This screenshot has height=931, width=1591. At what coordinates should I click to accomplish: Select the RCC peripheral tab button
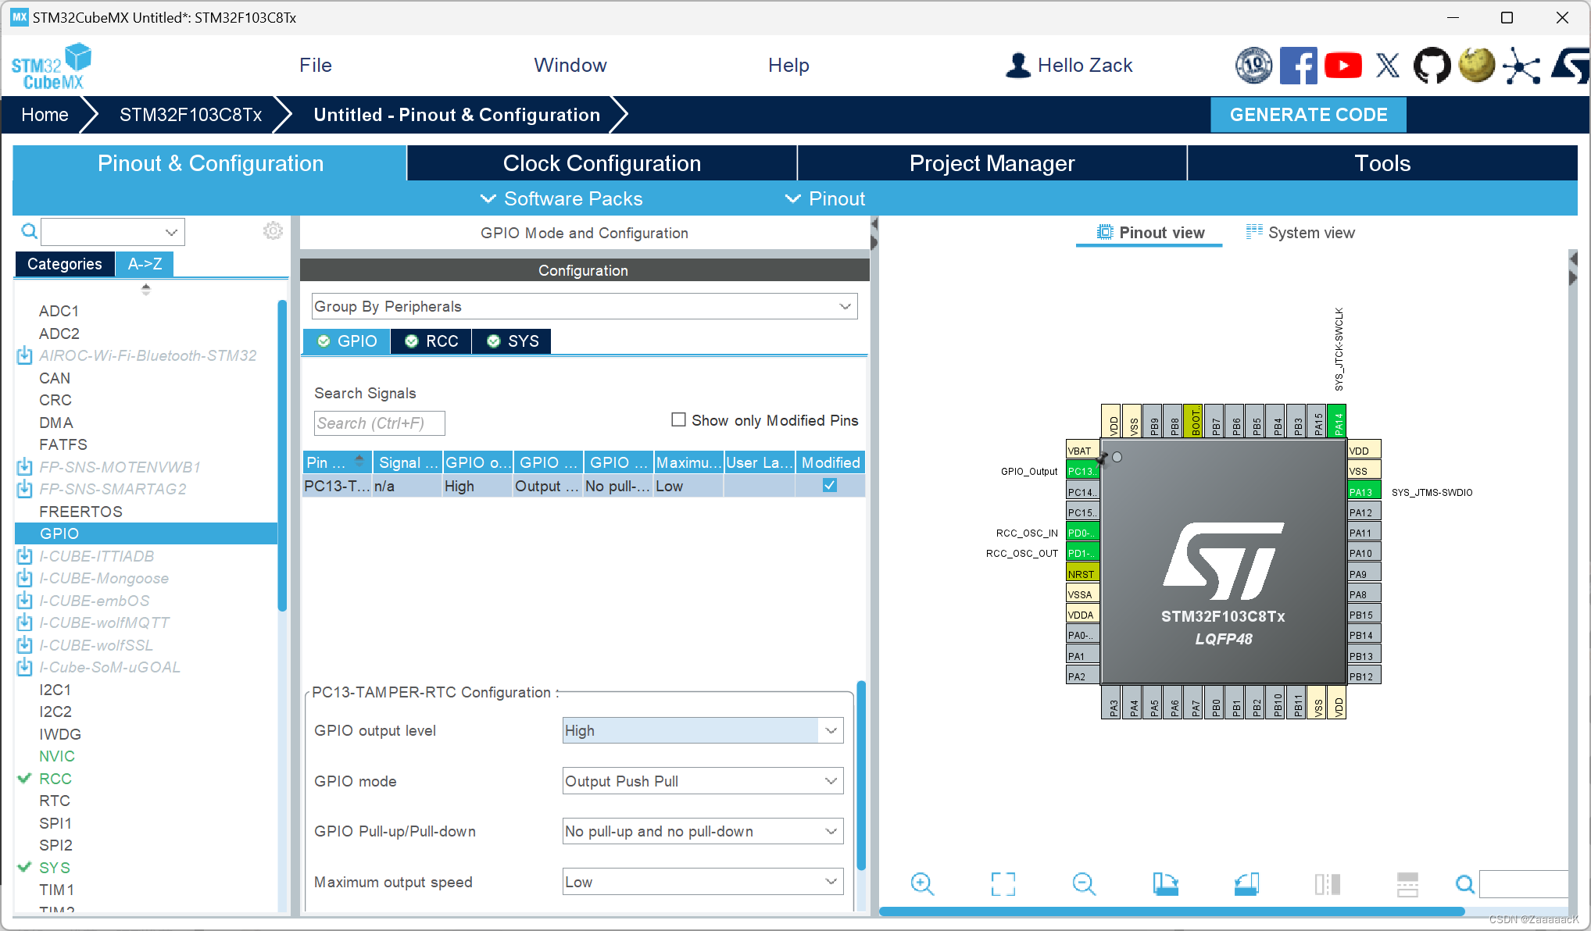[432, 341]
